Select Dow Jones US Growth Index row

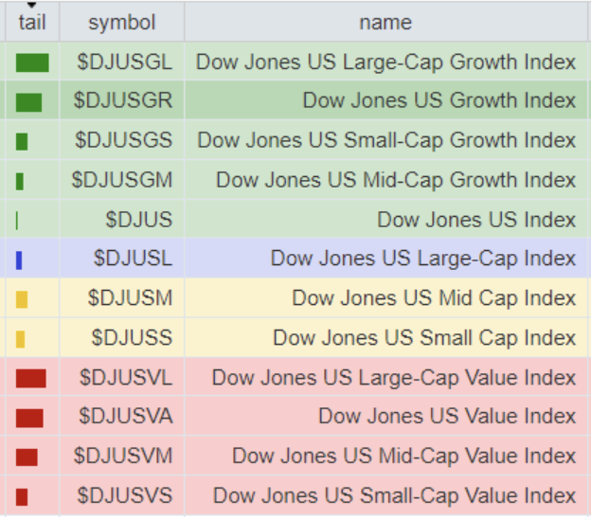click(439, 100)
